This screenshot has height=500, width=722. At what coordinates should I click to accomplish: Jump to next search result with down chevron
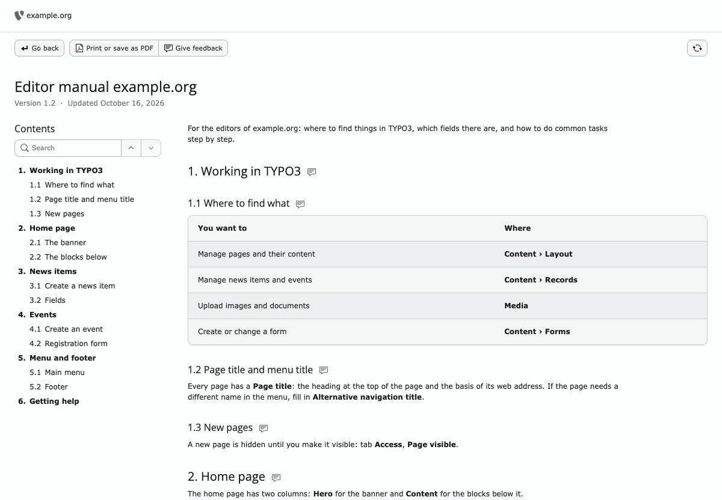pos(151,148)
